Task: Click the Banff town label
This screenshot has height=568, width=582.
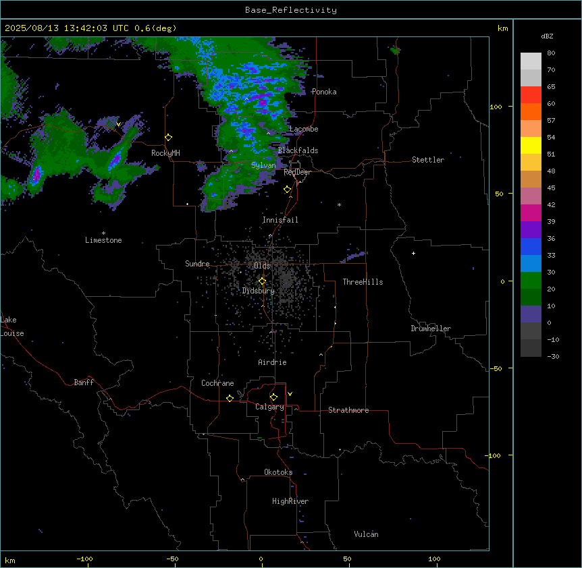Action: (x=84, y=382)
